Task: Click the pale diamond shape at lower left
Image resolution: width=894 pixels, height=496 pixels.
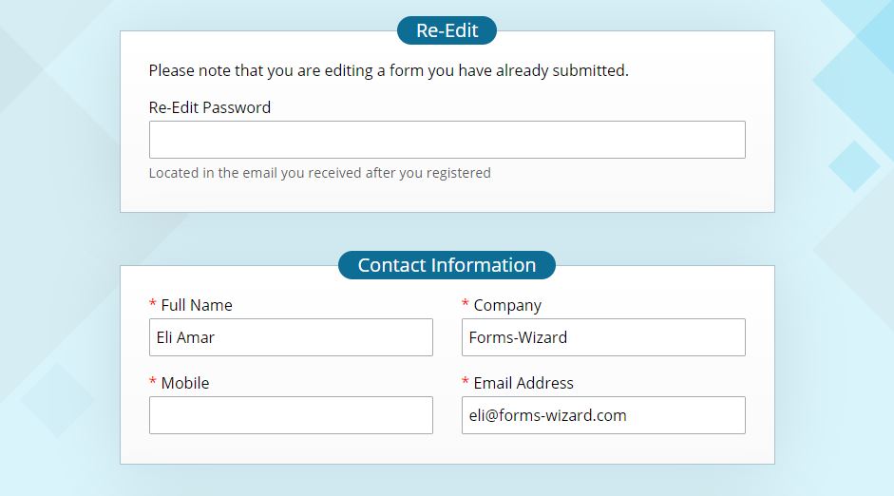Action: tap(57, 401)
